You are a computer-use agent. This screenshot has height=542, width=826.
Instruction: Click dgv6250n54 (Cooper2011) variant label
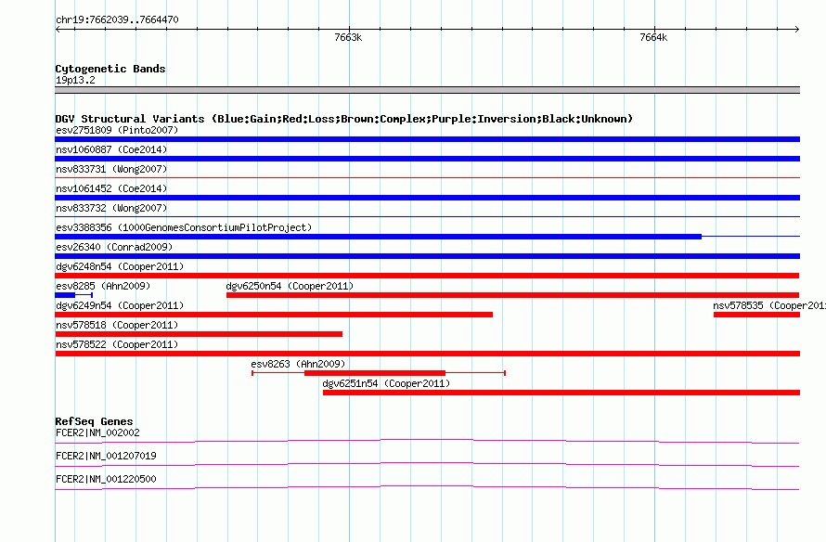(290, 286)
